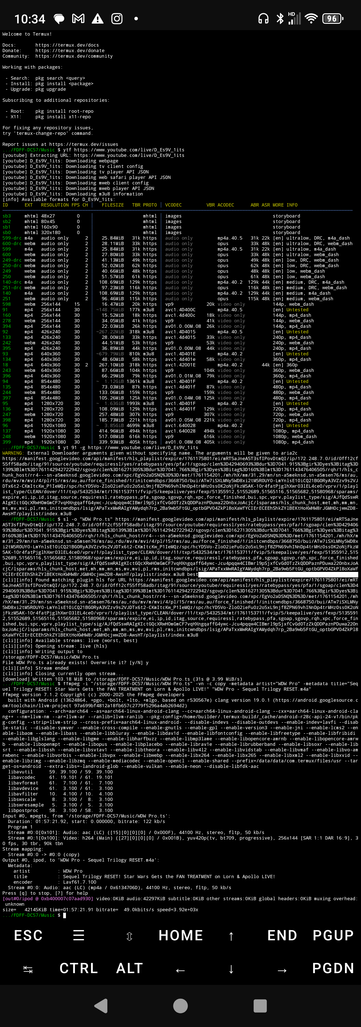Tap format ID 599-drc in the table
The width and height of the screenshot is (361, 1027).
click(x=12, y=238)
